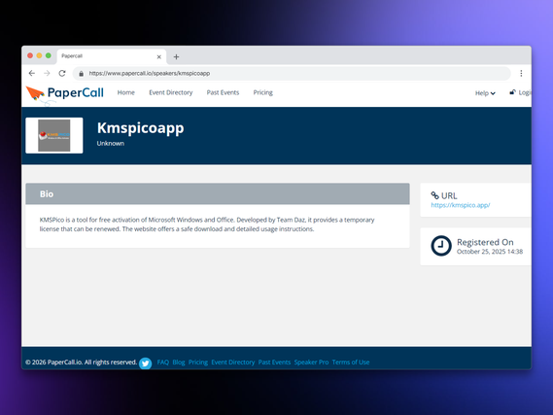This screenshot has height=415, width=553.
Task: Open a new tab with plus icon
Action: (x=176, y=56)
